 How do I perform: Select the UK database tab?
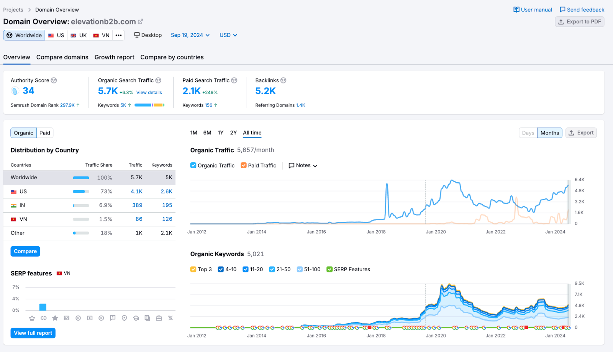point(79,35)
